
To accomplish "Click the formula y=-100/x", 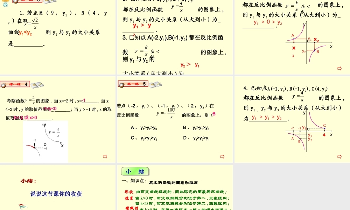I will pos(166,113).
